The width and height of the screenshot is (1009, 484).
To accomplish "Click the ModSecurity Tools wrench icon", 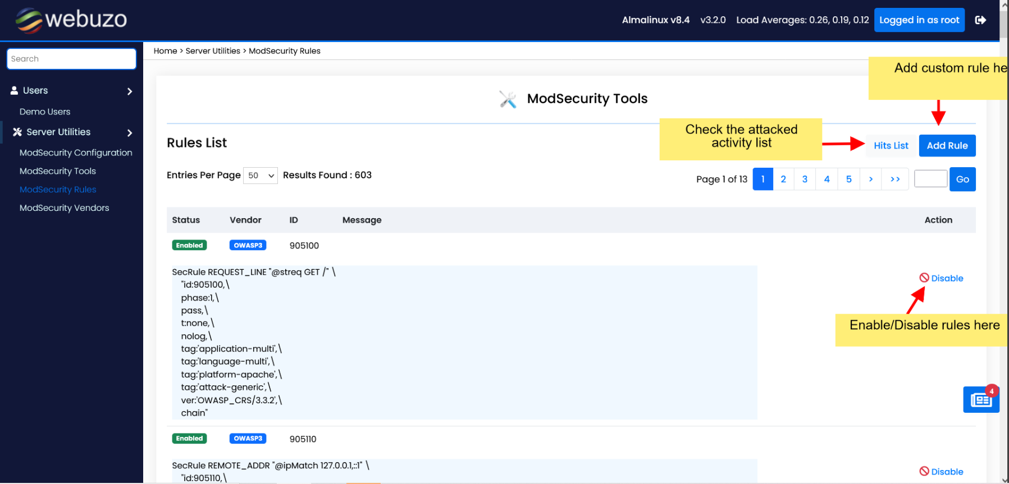I will 508,99.
